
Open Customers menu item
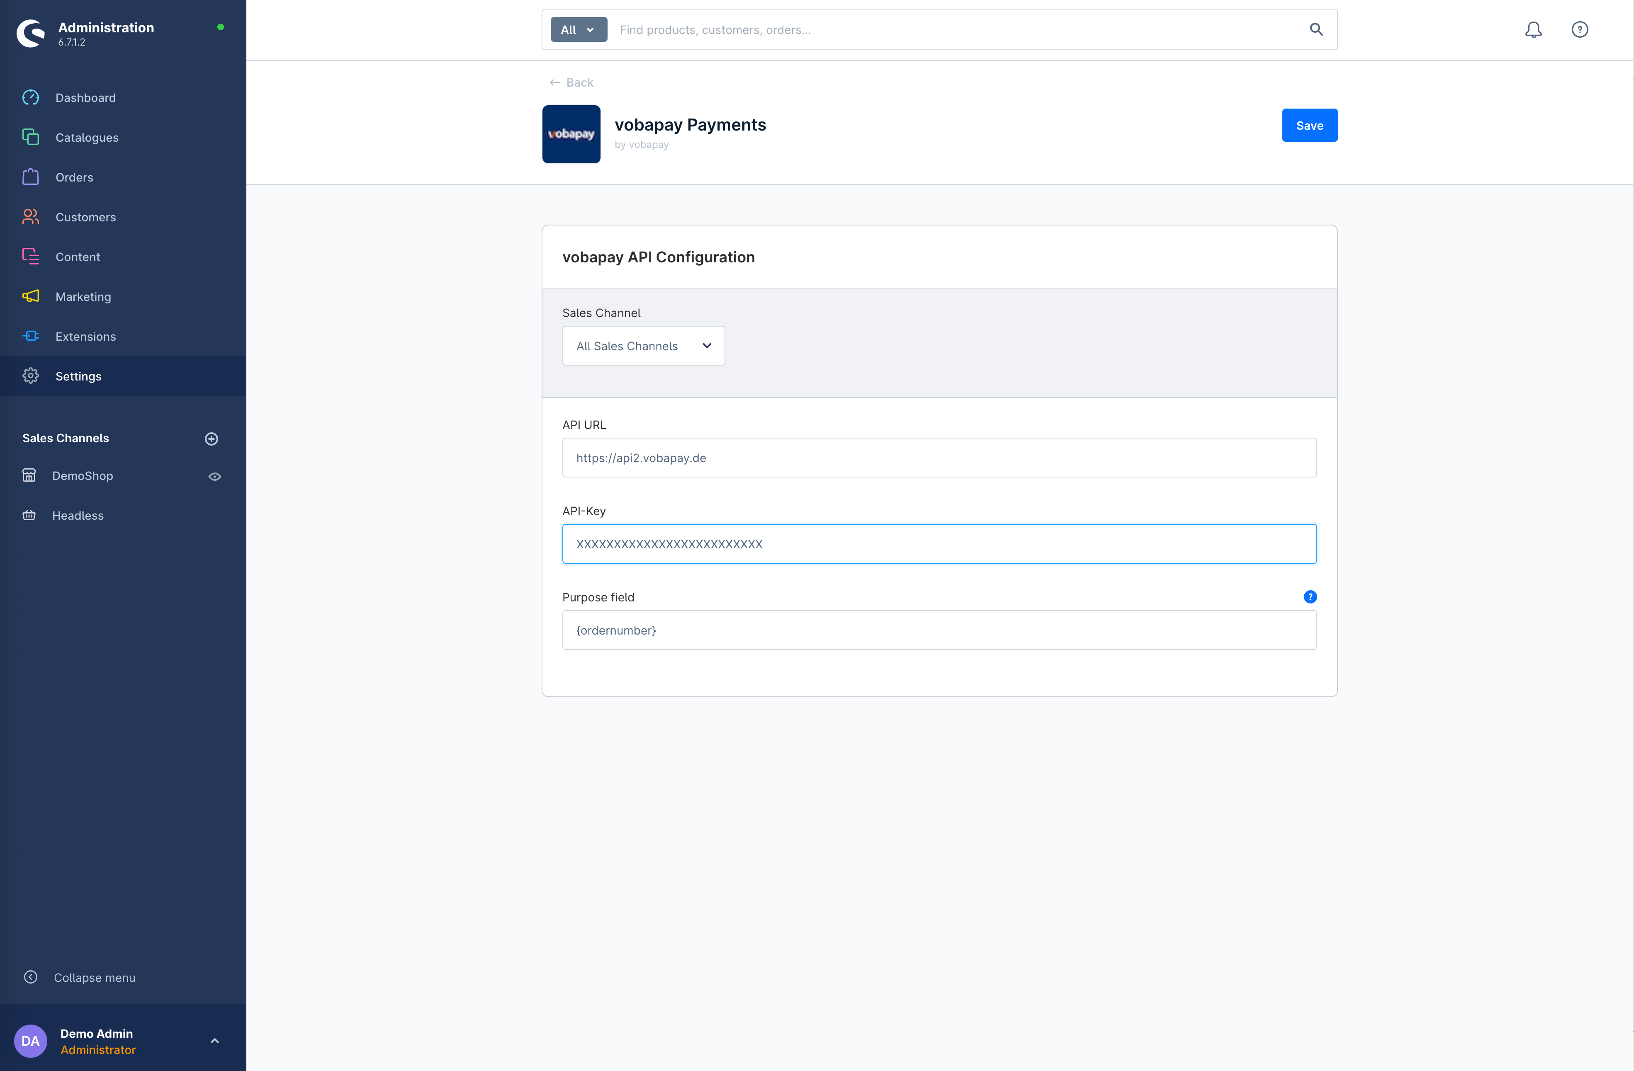pos(123,217)
